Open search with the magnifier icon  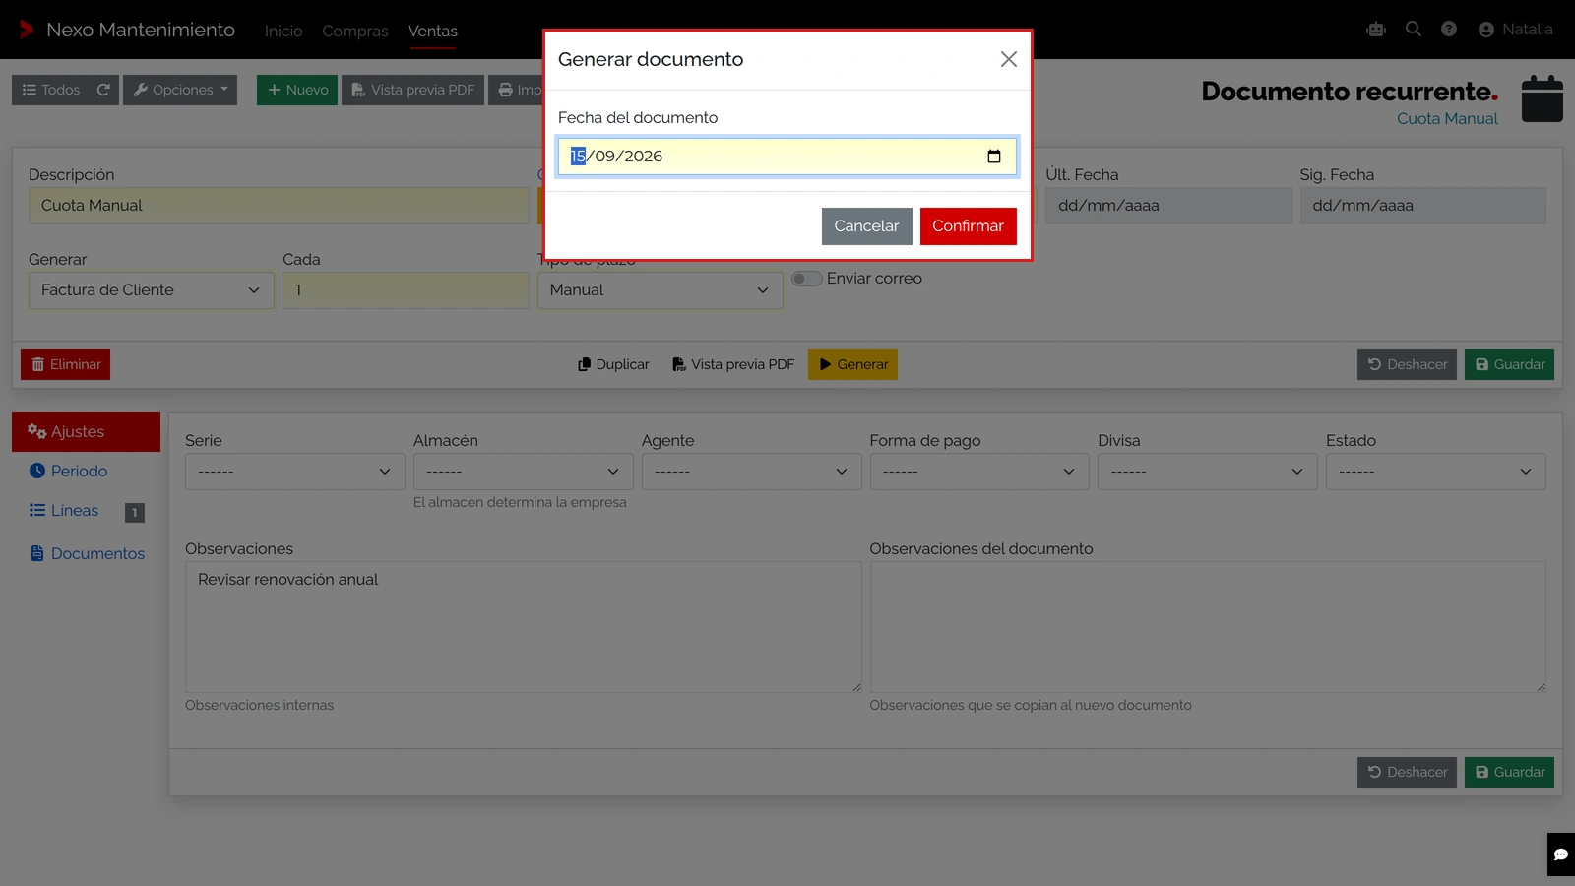tap(1414, 30)
